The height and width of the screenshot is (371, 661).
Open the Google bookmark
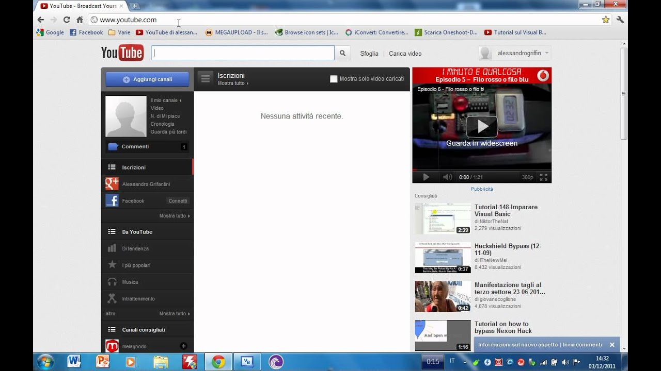[50, 32]
